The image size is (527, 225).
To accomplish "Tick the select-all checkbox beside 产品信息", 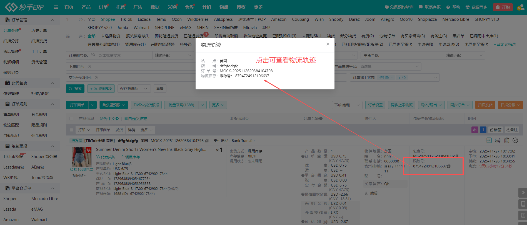I will pyautogui.click(x=71, y=118).
